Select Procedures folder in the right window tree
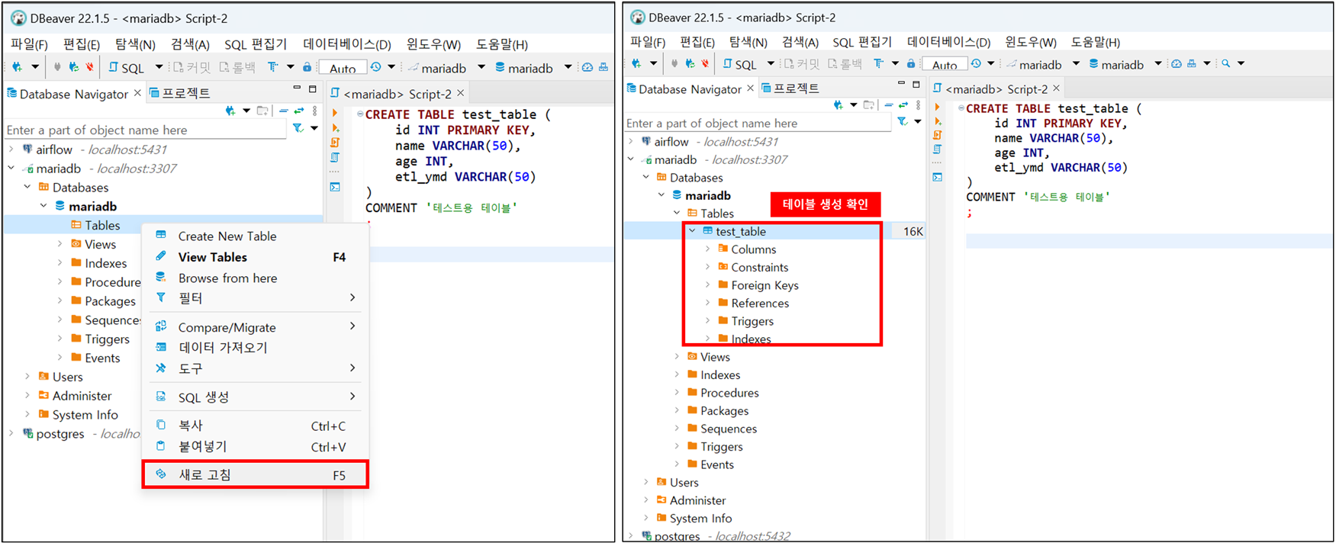This screenshot has width=1336, height=543. click(723, 393)
